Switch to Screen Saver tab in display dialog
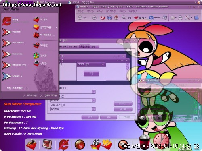The height and width of the screenshot is (151, 202). pyautogui.click(x=74, y=47)
